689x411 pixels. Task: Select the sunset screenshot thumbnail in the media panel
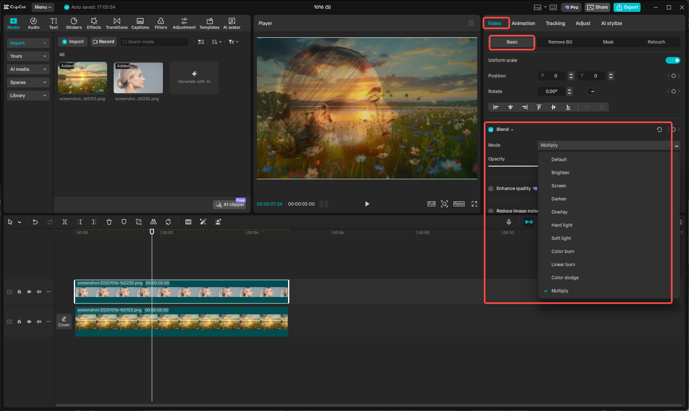(82, 78)
